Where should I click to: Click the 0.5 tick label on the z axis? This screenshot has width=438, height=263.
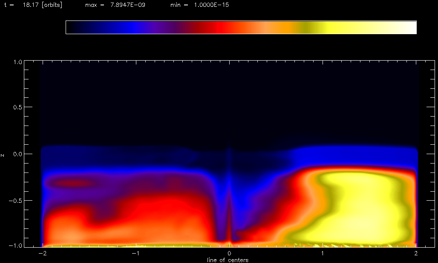[17, 107]
